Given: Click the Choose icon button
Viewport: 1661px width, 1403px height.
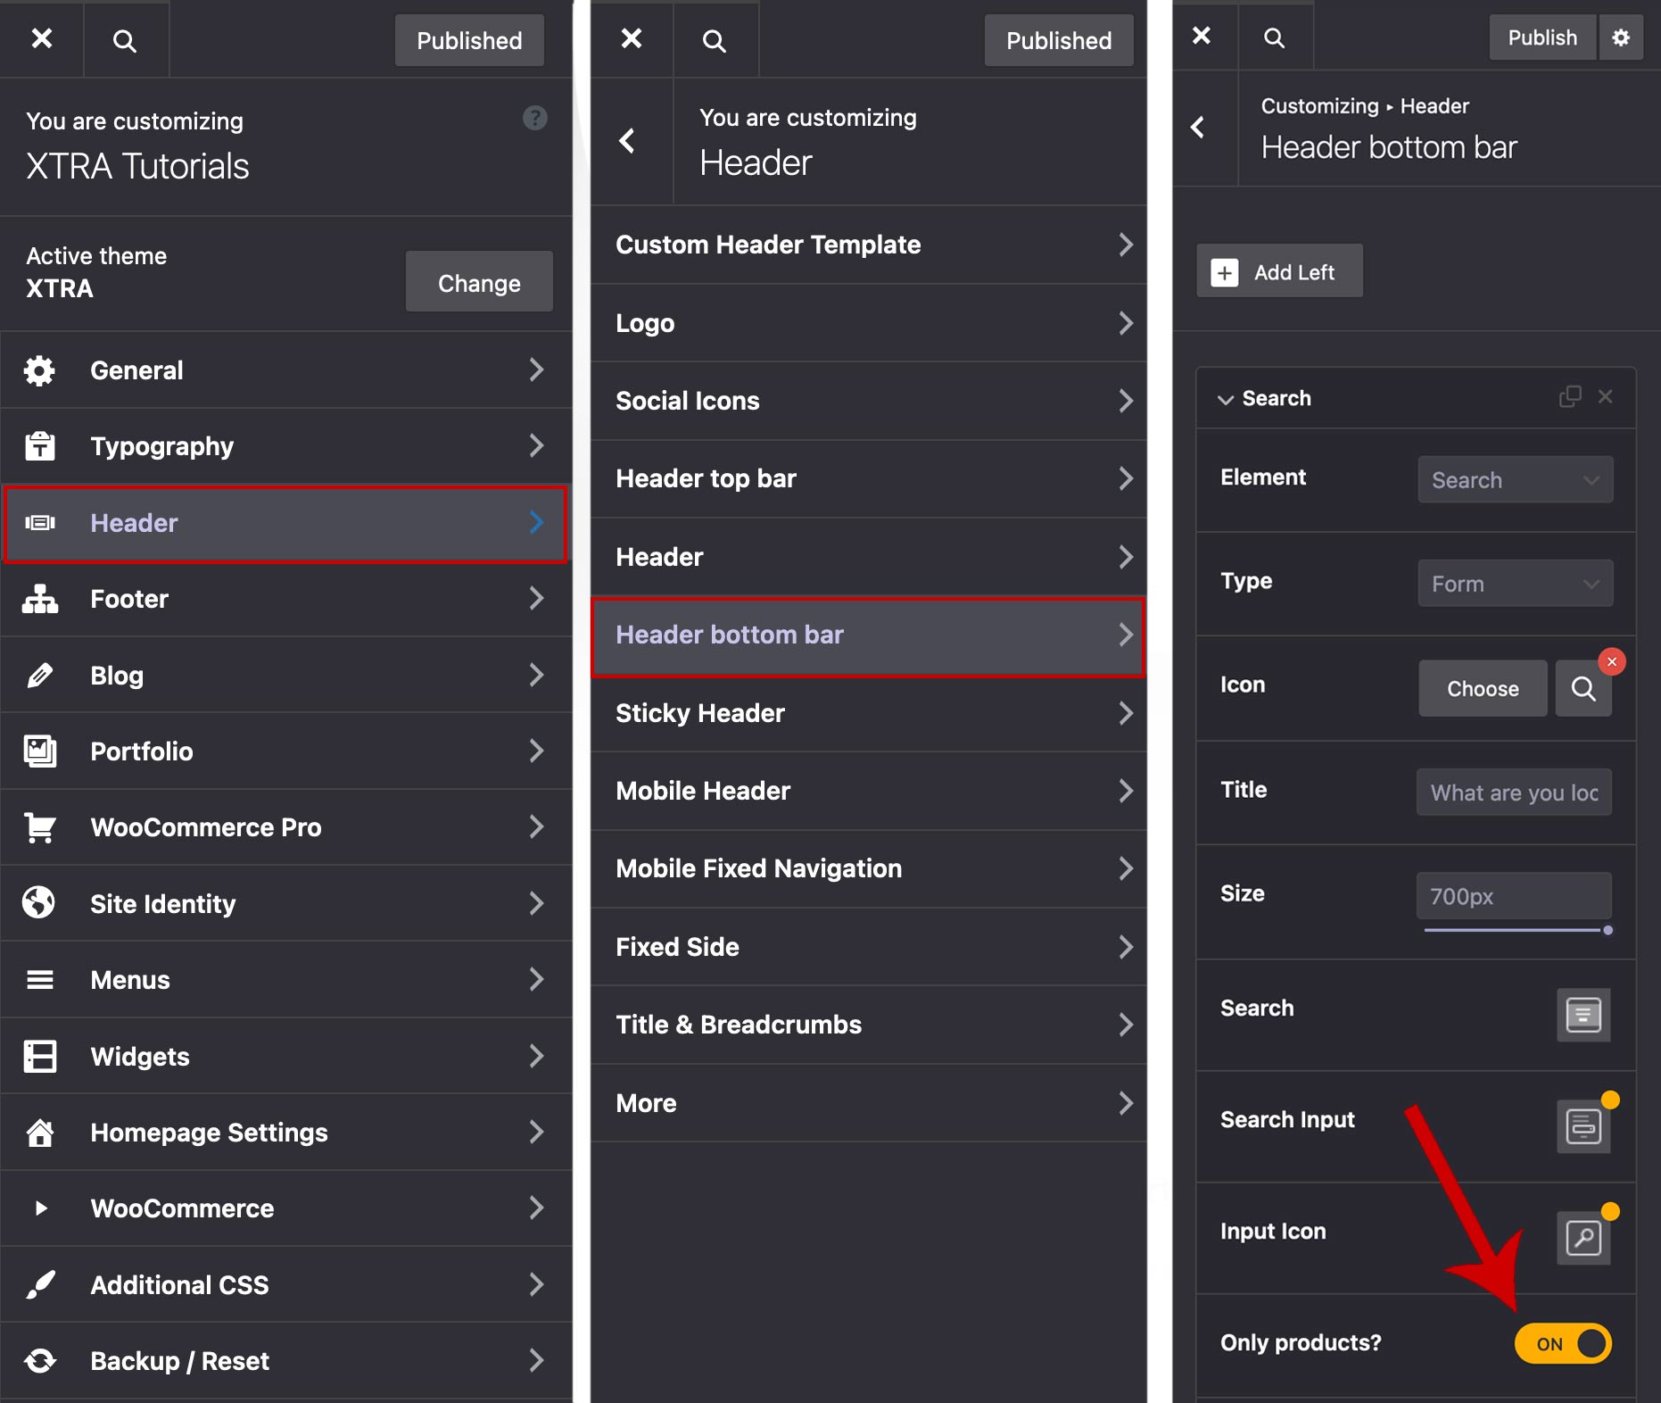Looking at the screenshot, I should (1482, 688).
